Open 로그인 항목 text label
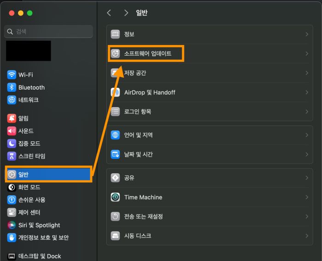322x261 pixels. coord(138,112)
